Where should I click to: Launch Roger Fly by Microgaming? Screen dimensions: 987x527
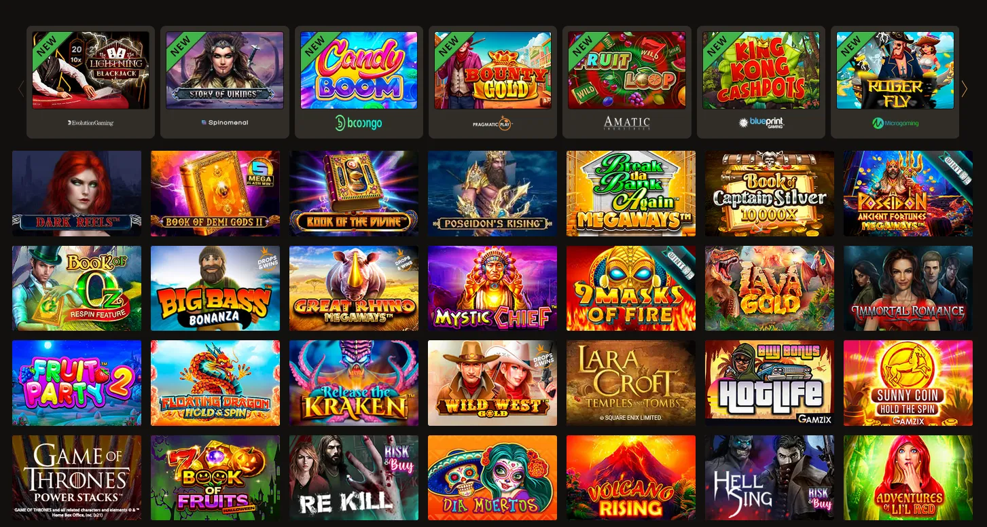(x=895, y=82)
